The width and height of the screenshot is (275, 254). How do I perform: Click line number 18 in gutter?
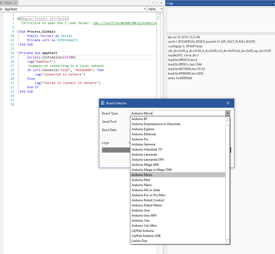coord(12,70)
